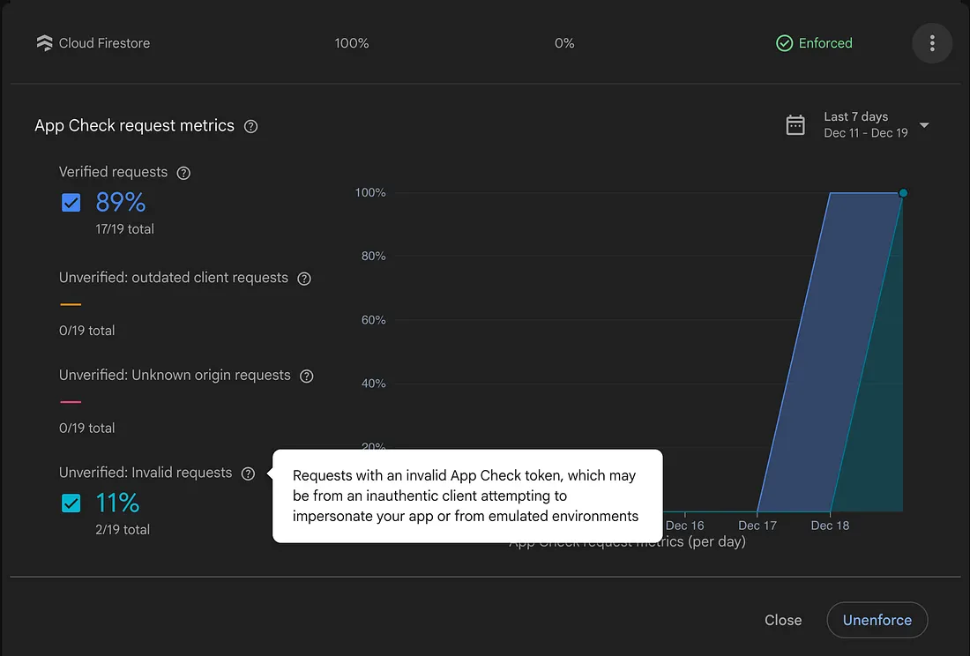Image resolution: width=970 pixels, height=656 pixels.
Task: Open the Dec 11 - Dec 19 date range
Action: (865, 133)
